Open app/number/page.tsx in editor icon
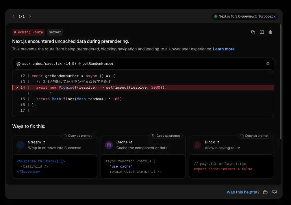Screen dimensions: 291x205 [x=268, y=64]
